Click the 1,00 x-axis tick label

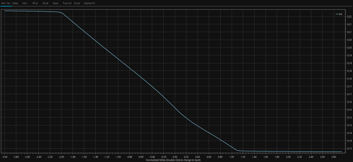pyautogui.click(x=232, y=157)
